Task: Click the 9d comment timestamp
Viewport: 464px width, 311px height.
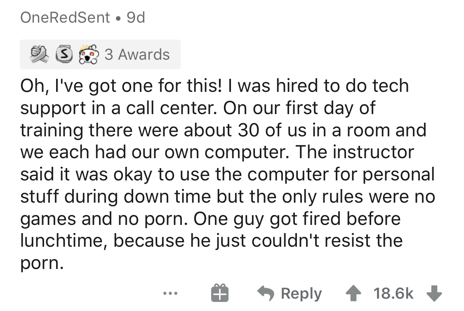Action: 136,17
